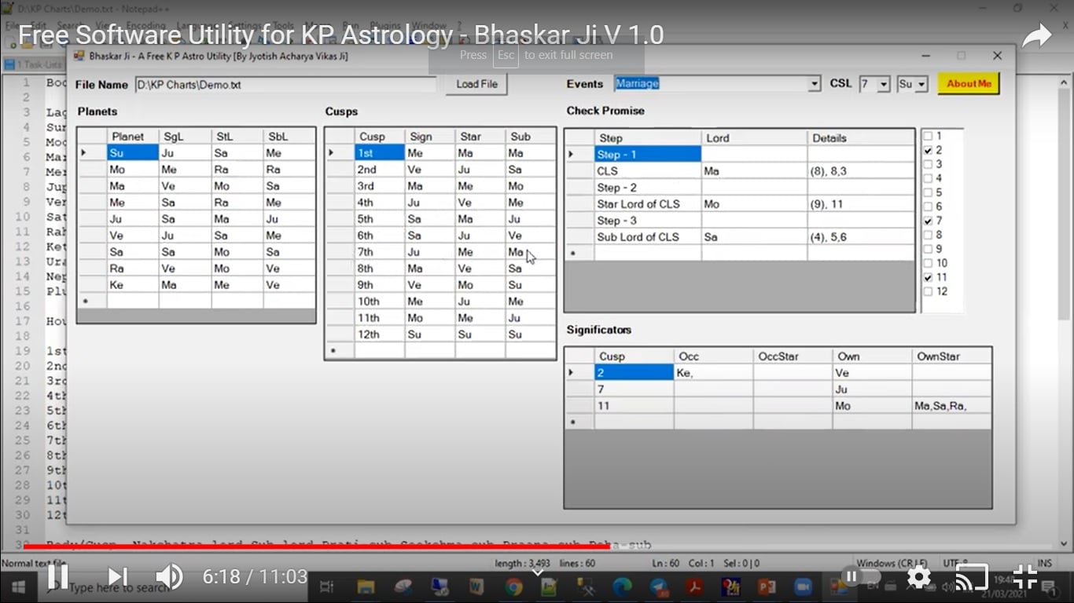The height and width of the screenshot is (603, 1074).
Task: Open Google Chrome from the taskbar
Action: click(513, 587)
